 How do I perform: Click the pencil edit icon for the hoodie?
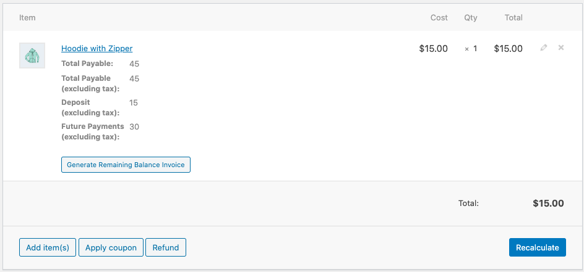(544, 48)
